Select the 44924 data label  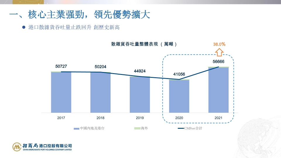coord(140,71)
